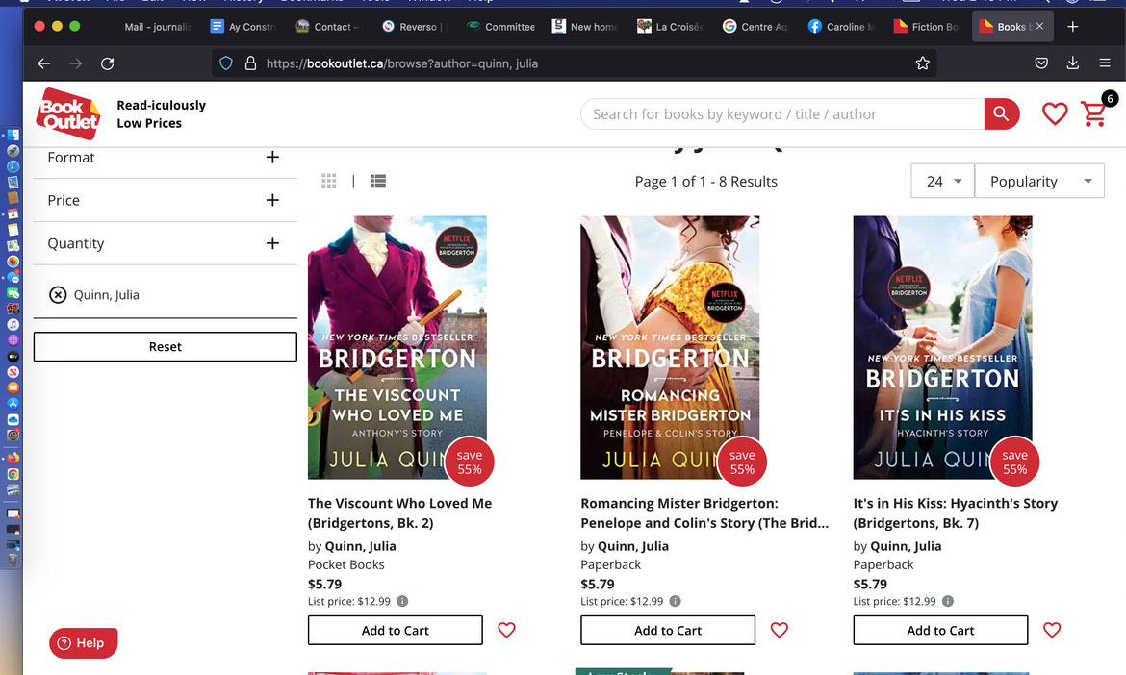Image resolution: width=1126 pixels, height=675 pixels.
Task: Bookmark this page with the star icon
Action: (x=923, y=63)
